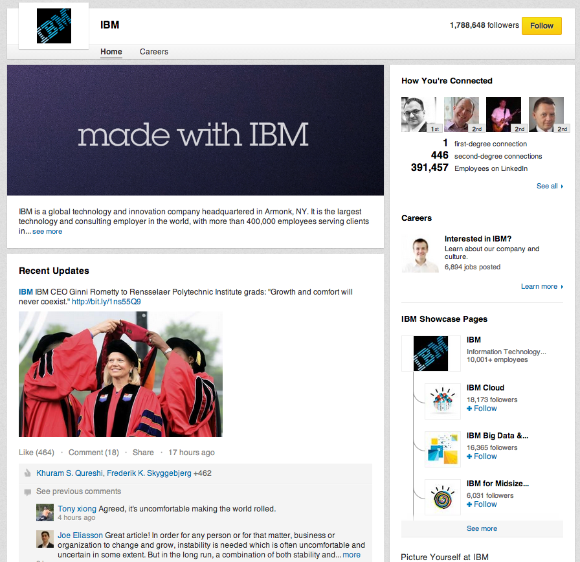Open the IBM Cloud title link
The image size is (580, 562).
pyautogui.click(x=485, y=388)
